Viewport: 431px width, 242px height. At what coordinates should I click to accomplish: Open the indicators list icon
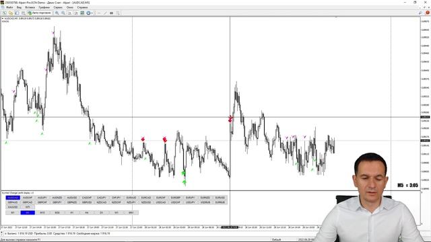coord(82,13)
